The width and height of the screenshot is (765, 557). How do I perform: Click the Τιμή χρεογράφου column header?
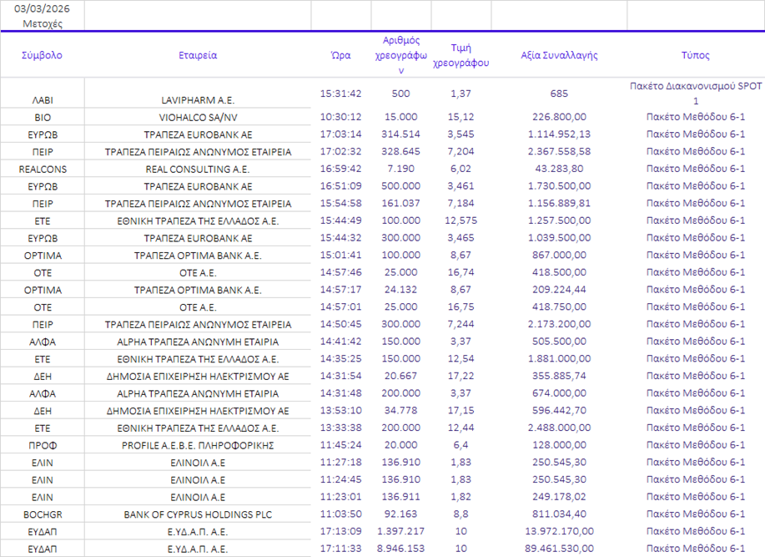(461, 55)
